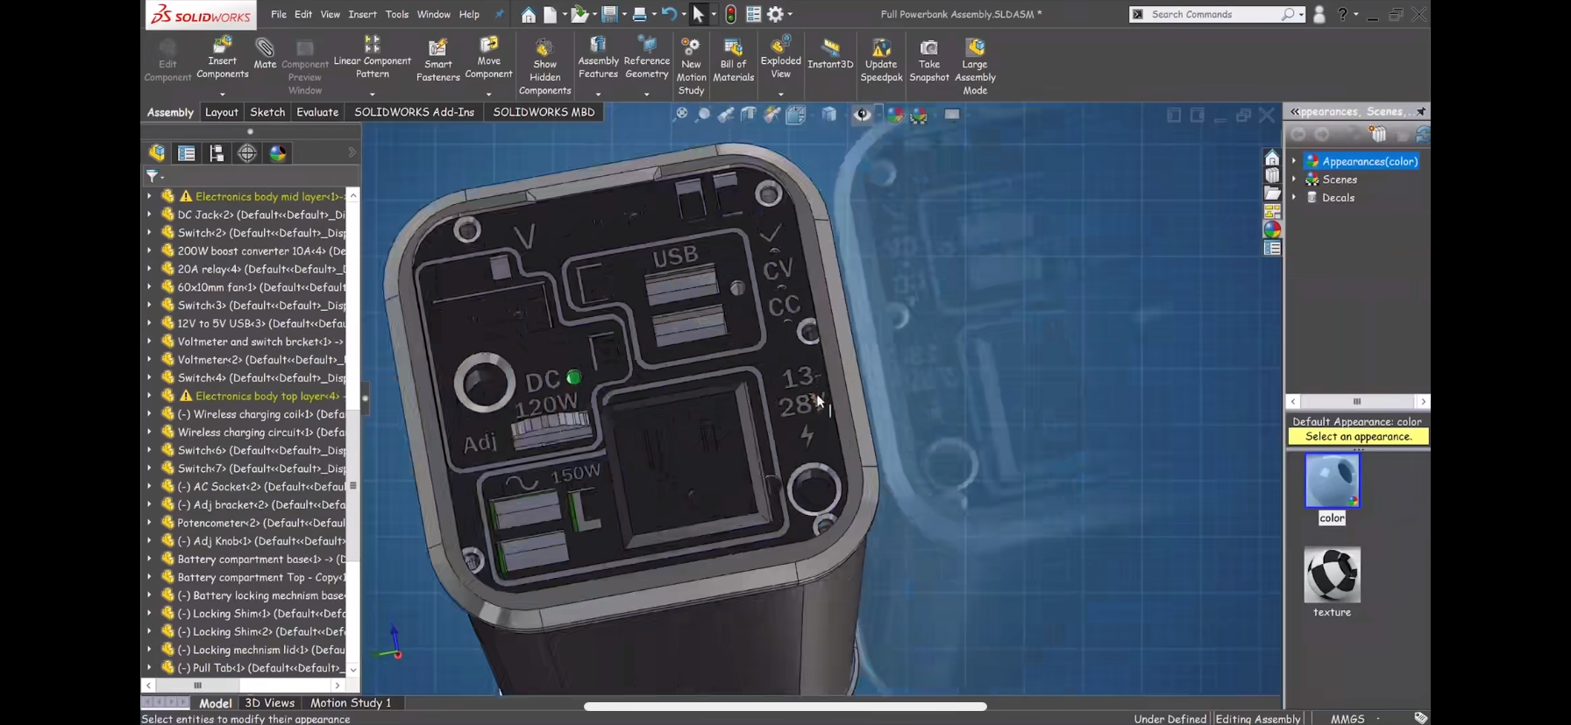Click the Save disk icon
The image size is (1571, 725).
(609, 14)
